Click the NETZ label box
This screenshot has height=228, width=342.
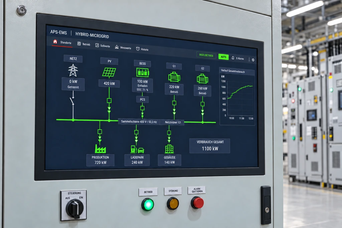73,59
